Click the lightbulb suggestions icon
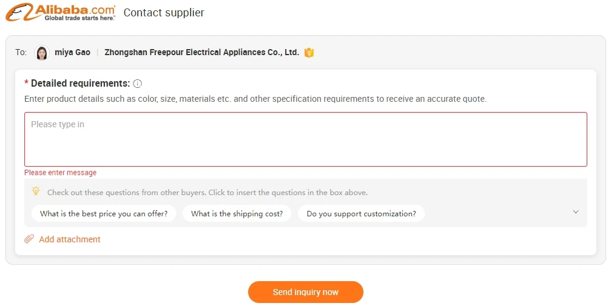 pyautogui.click(x=36, y=191)
